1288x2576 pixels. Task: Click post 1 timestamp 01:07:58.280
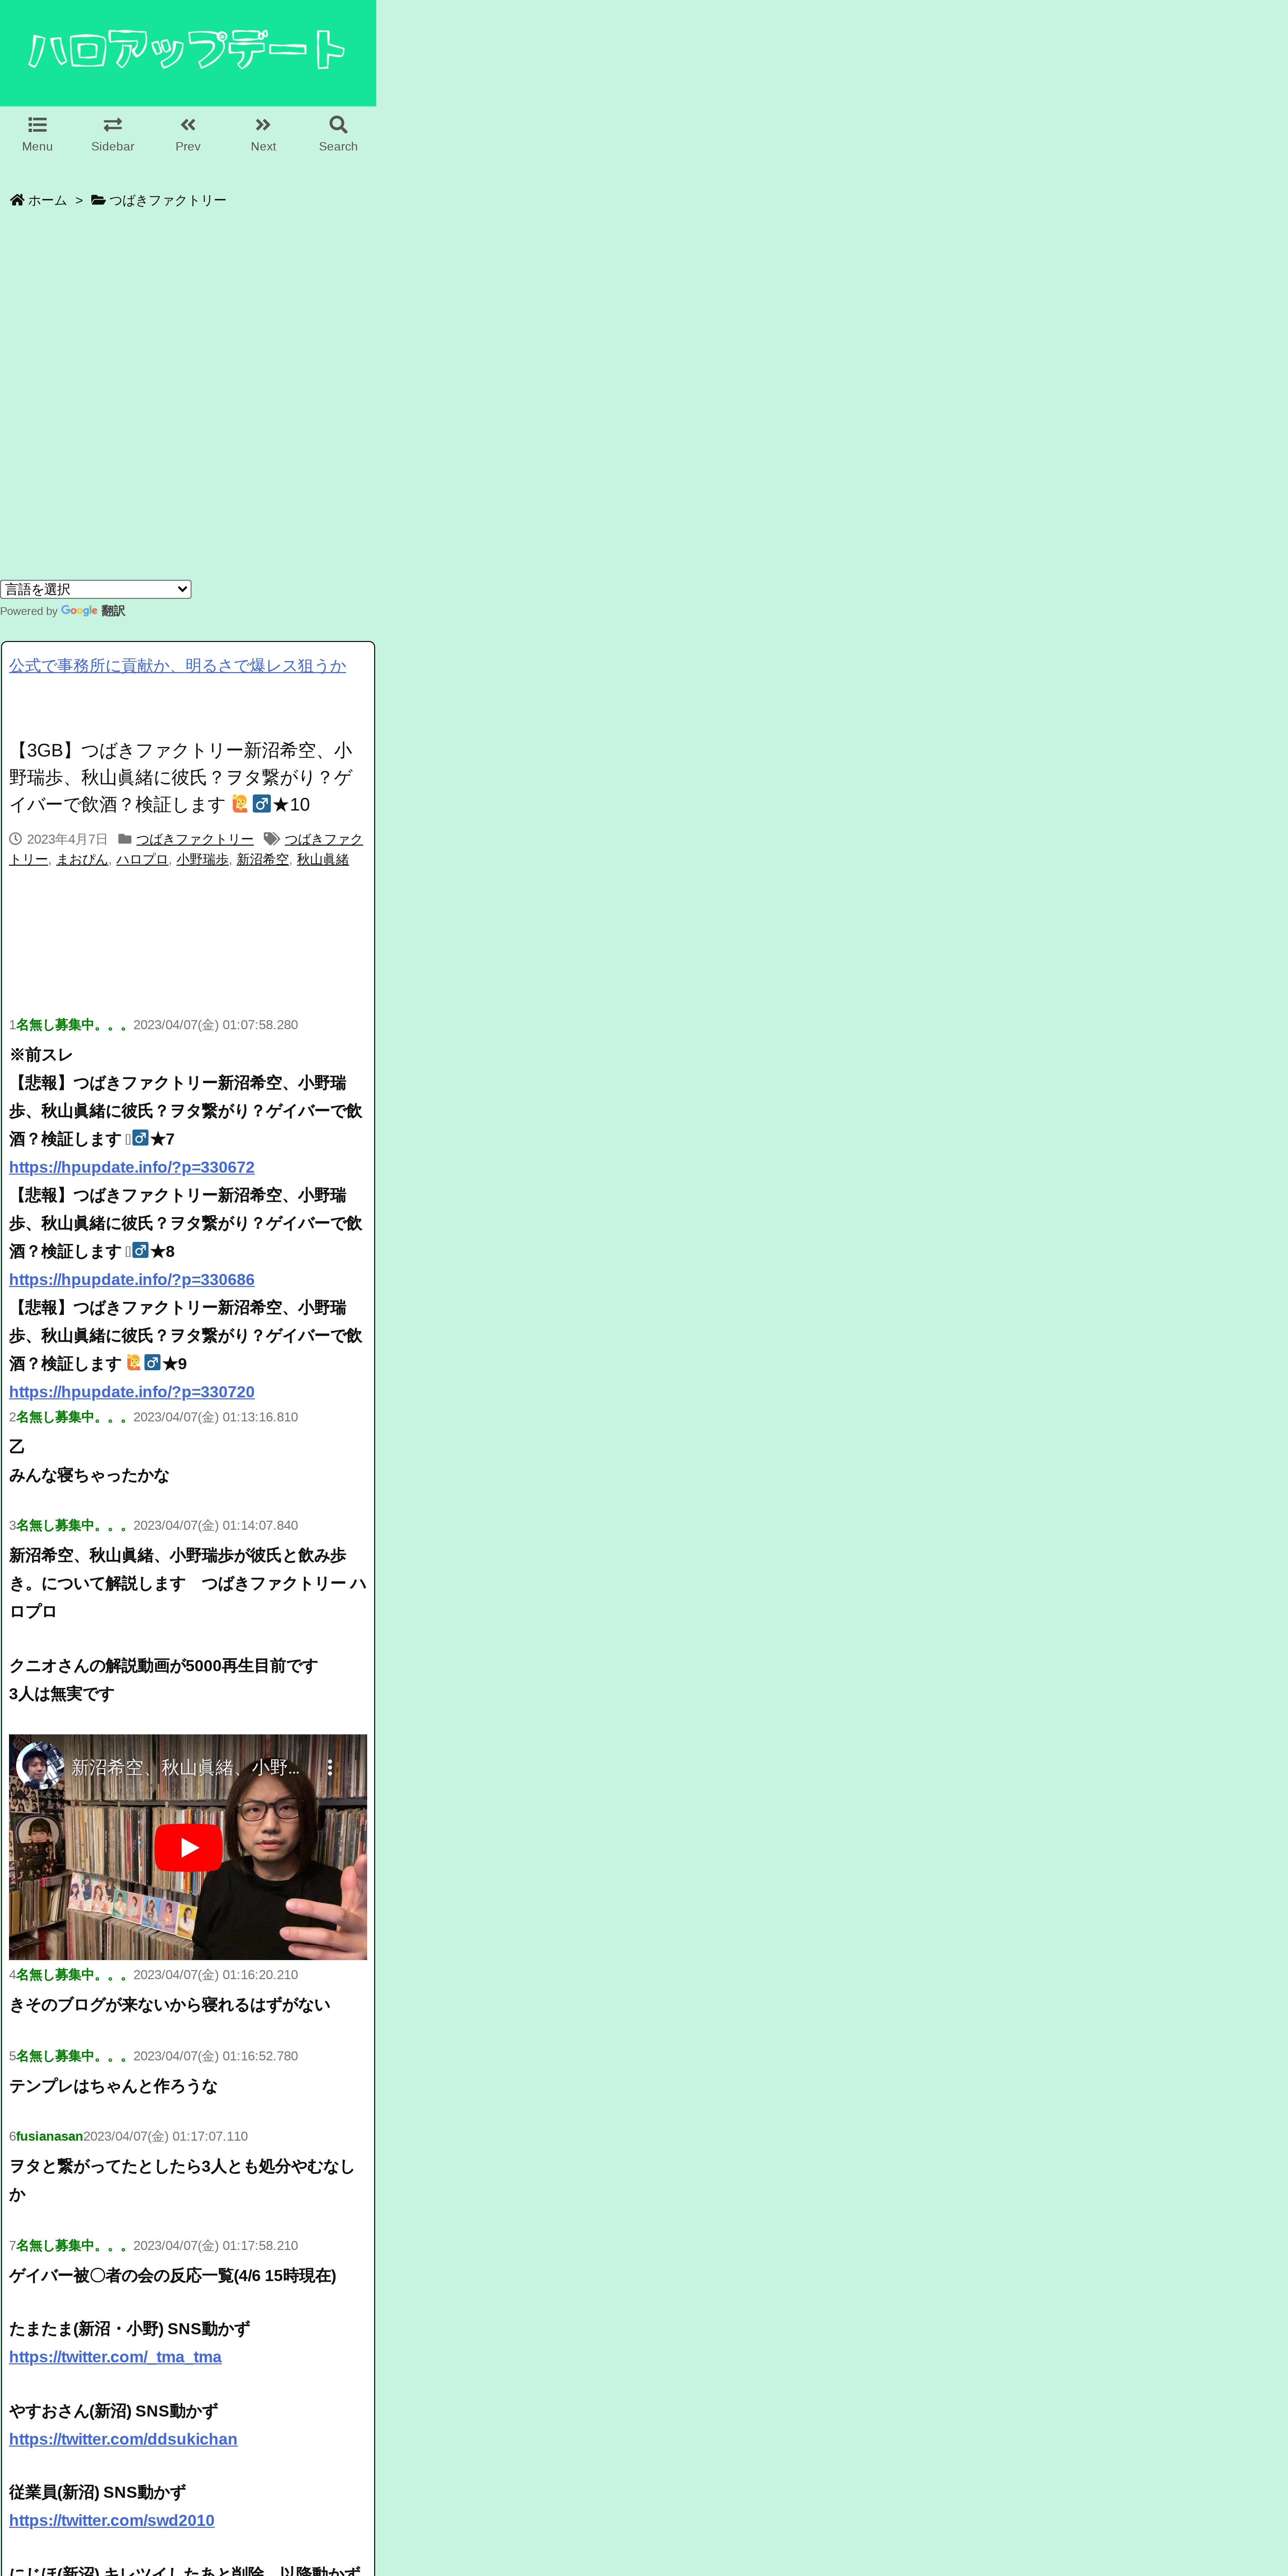[x=260, y=1025]
